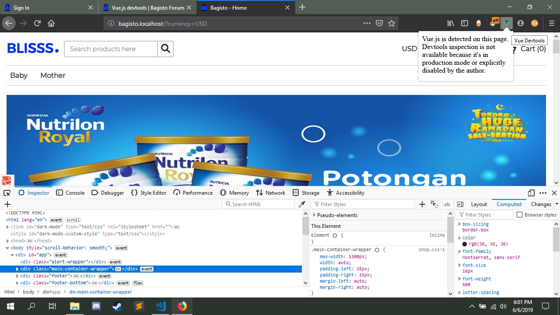Open the Style Editor panel
The image size is (560, 315).
click(149, 193)
